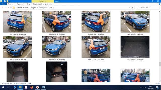The width and height of the screenshot is (161, 90).
Task: Show hidden system tray icons
Action: click(x=141, y=87)
